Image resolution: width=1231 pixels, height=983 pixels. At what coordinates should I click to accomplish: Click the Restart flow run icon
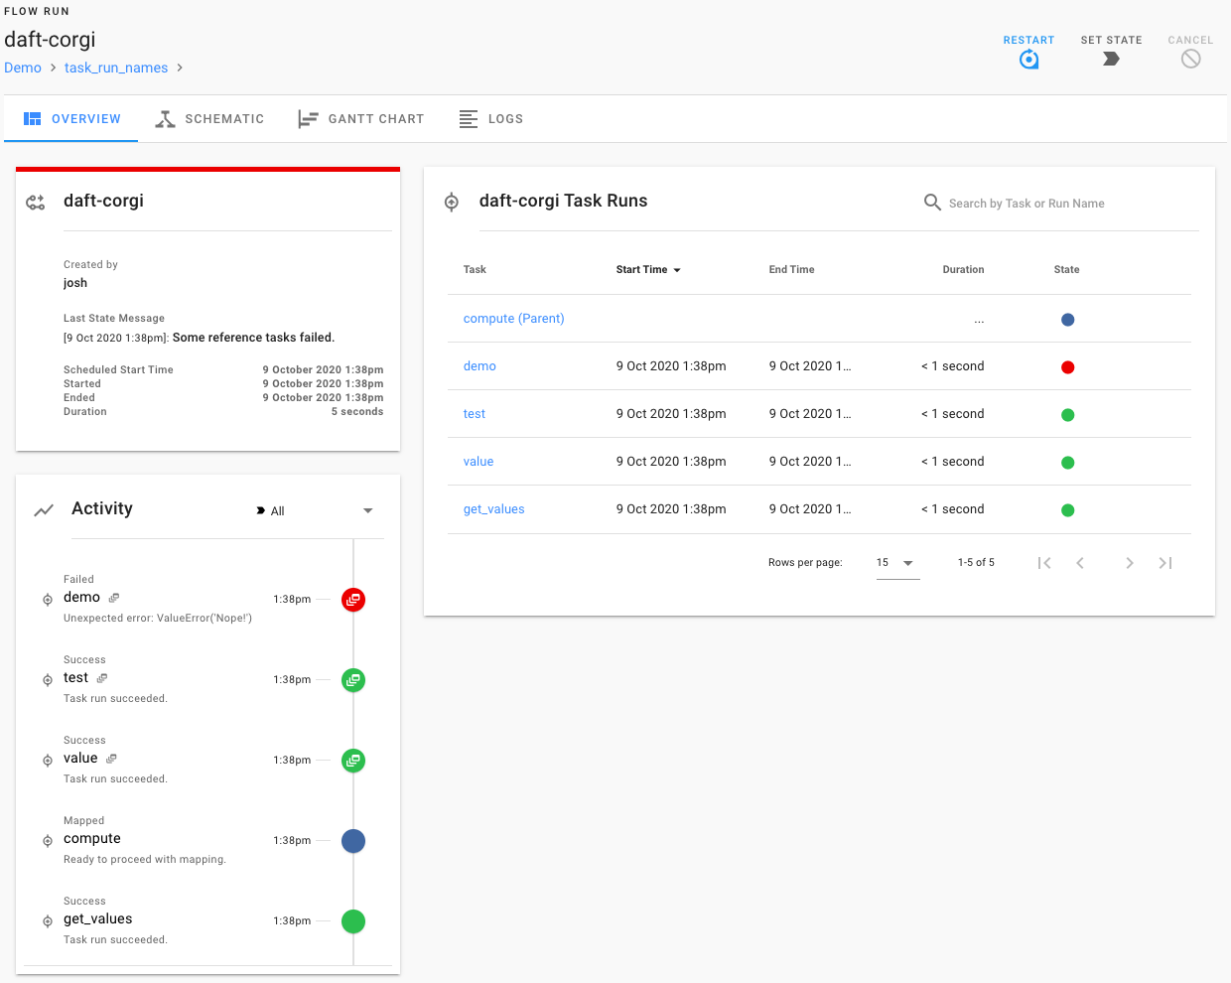[1028, 60]
